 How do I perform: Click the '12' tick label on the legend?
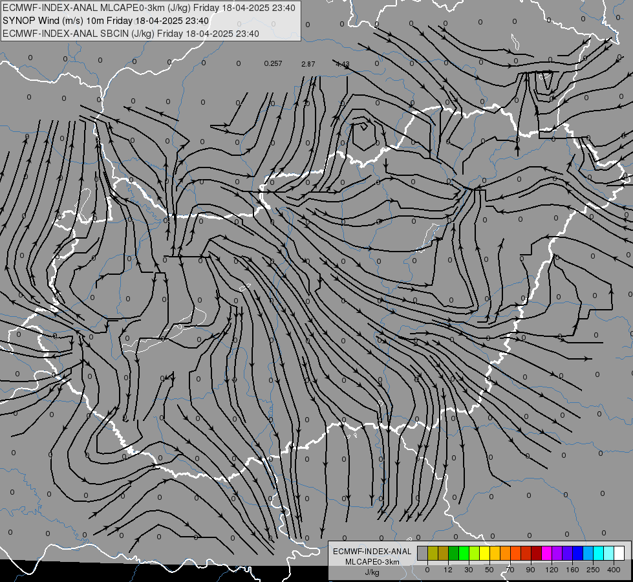(448, 570)
